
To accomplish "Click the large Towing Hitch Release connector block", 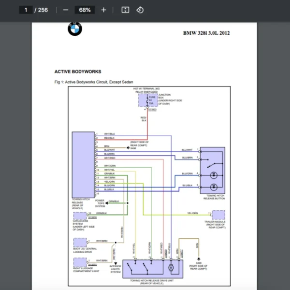I will point(82,164).
